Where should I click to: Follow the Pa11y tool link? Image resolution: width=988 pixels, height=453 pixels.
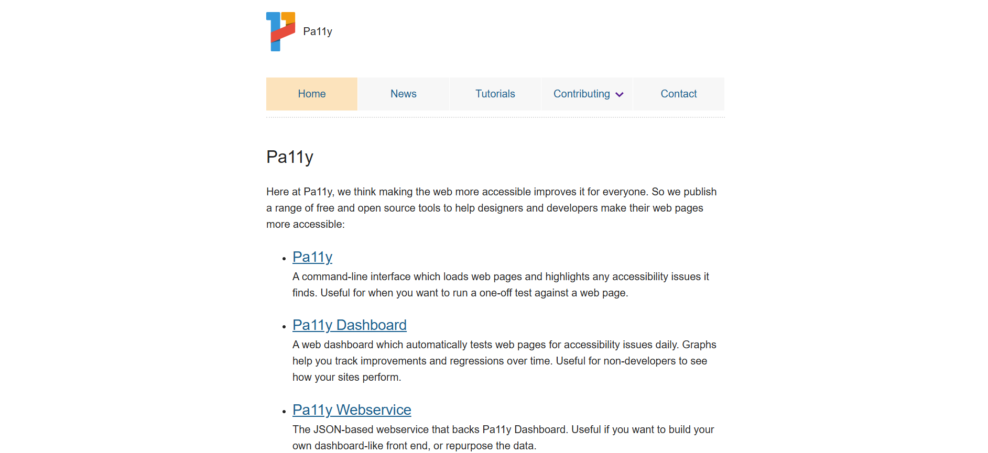pos(312,257)
